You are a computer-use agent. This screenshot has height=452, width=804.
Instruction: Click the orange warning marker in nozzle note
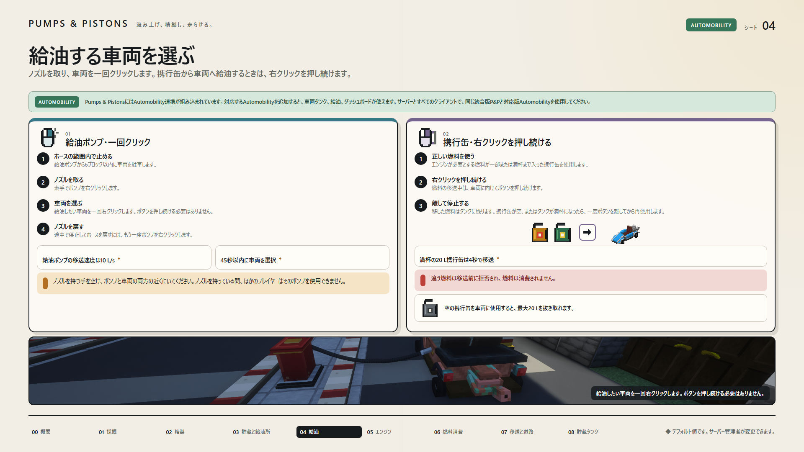coord(45,283)
